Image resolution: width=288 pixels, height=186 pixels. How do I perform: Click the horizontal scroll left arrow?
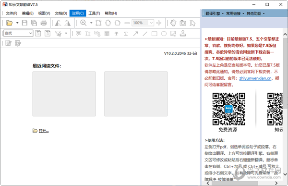click(x=208, y=183)
